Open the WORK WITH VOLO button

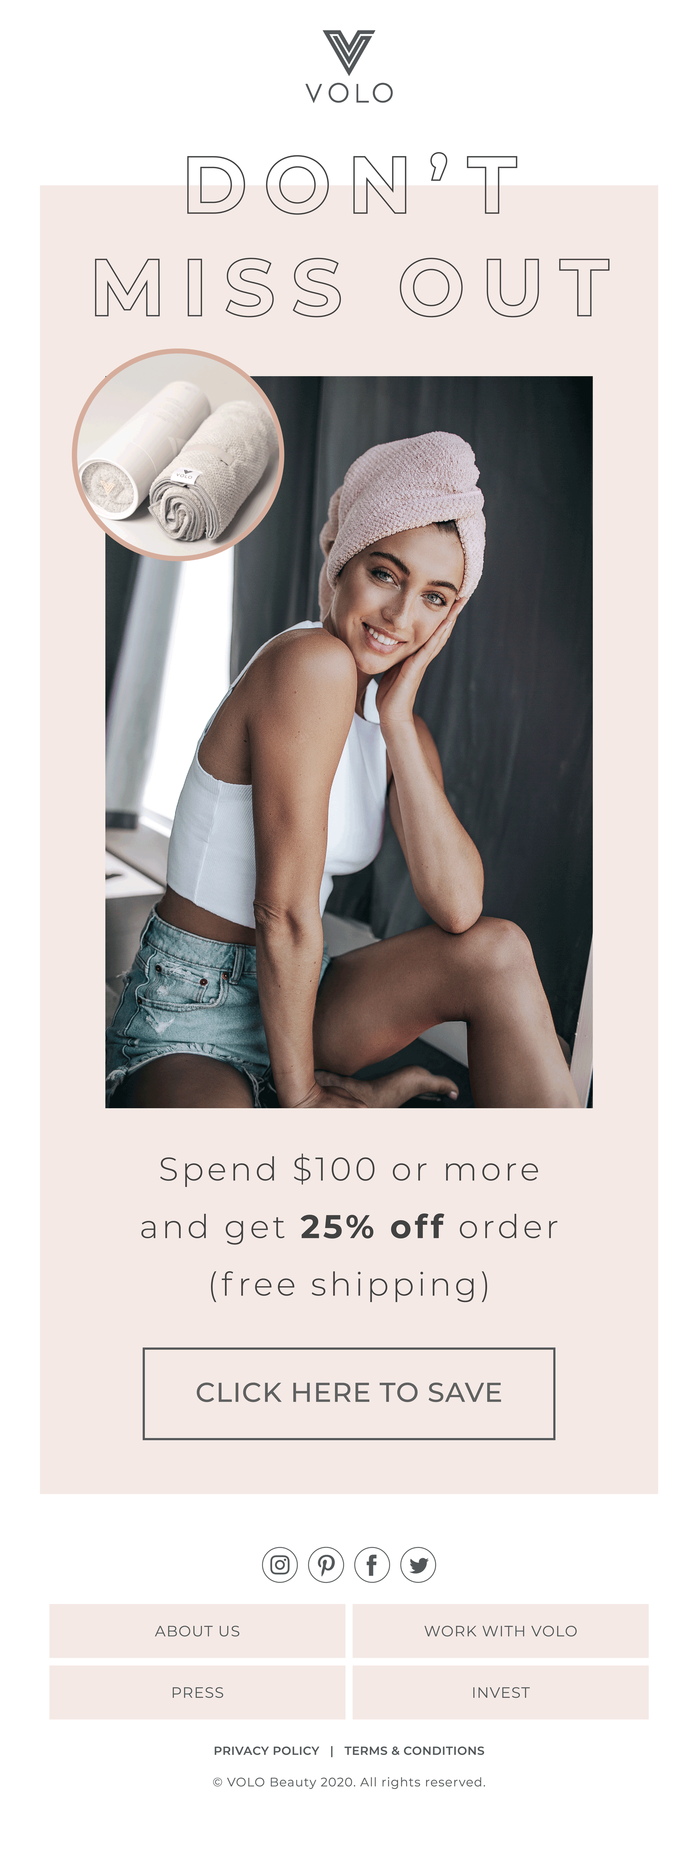tap(500, 1631)
